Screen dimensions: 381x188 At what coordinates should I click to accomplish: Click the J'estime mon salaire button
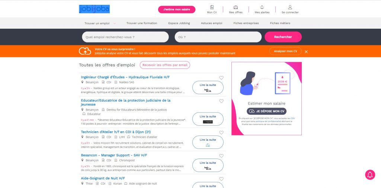tap(177, 9)
